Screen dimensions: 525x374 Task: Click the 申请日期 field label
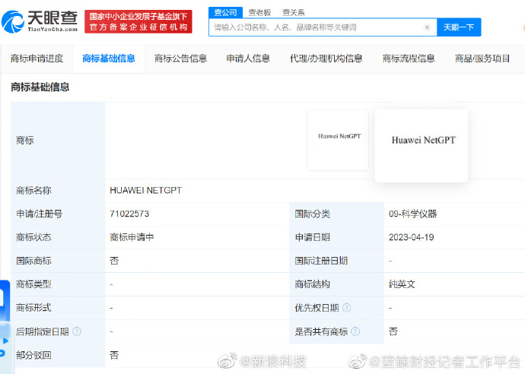coord(313,237)
